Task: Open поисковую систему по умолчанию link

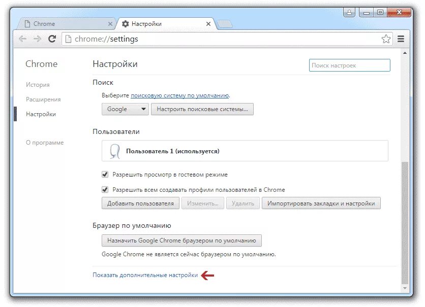Action: pyautogui.click(x=180, y=95)
